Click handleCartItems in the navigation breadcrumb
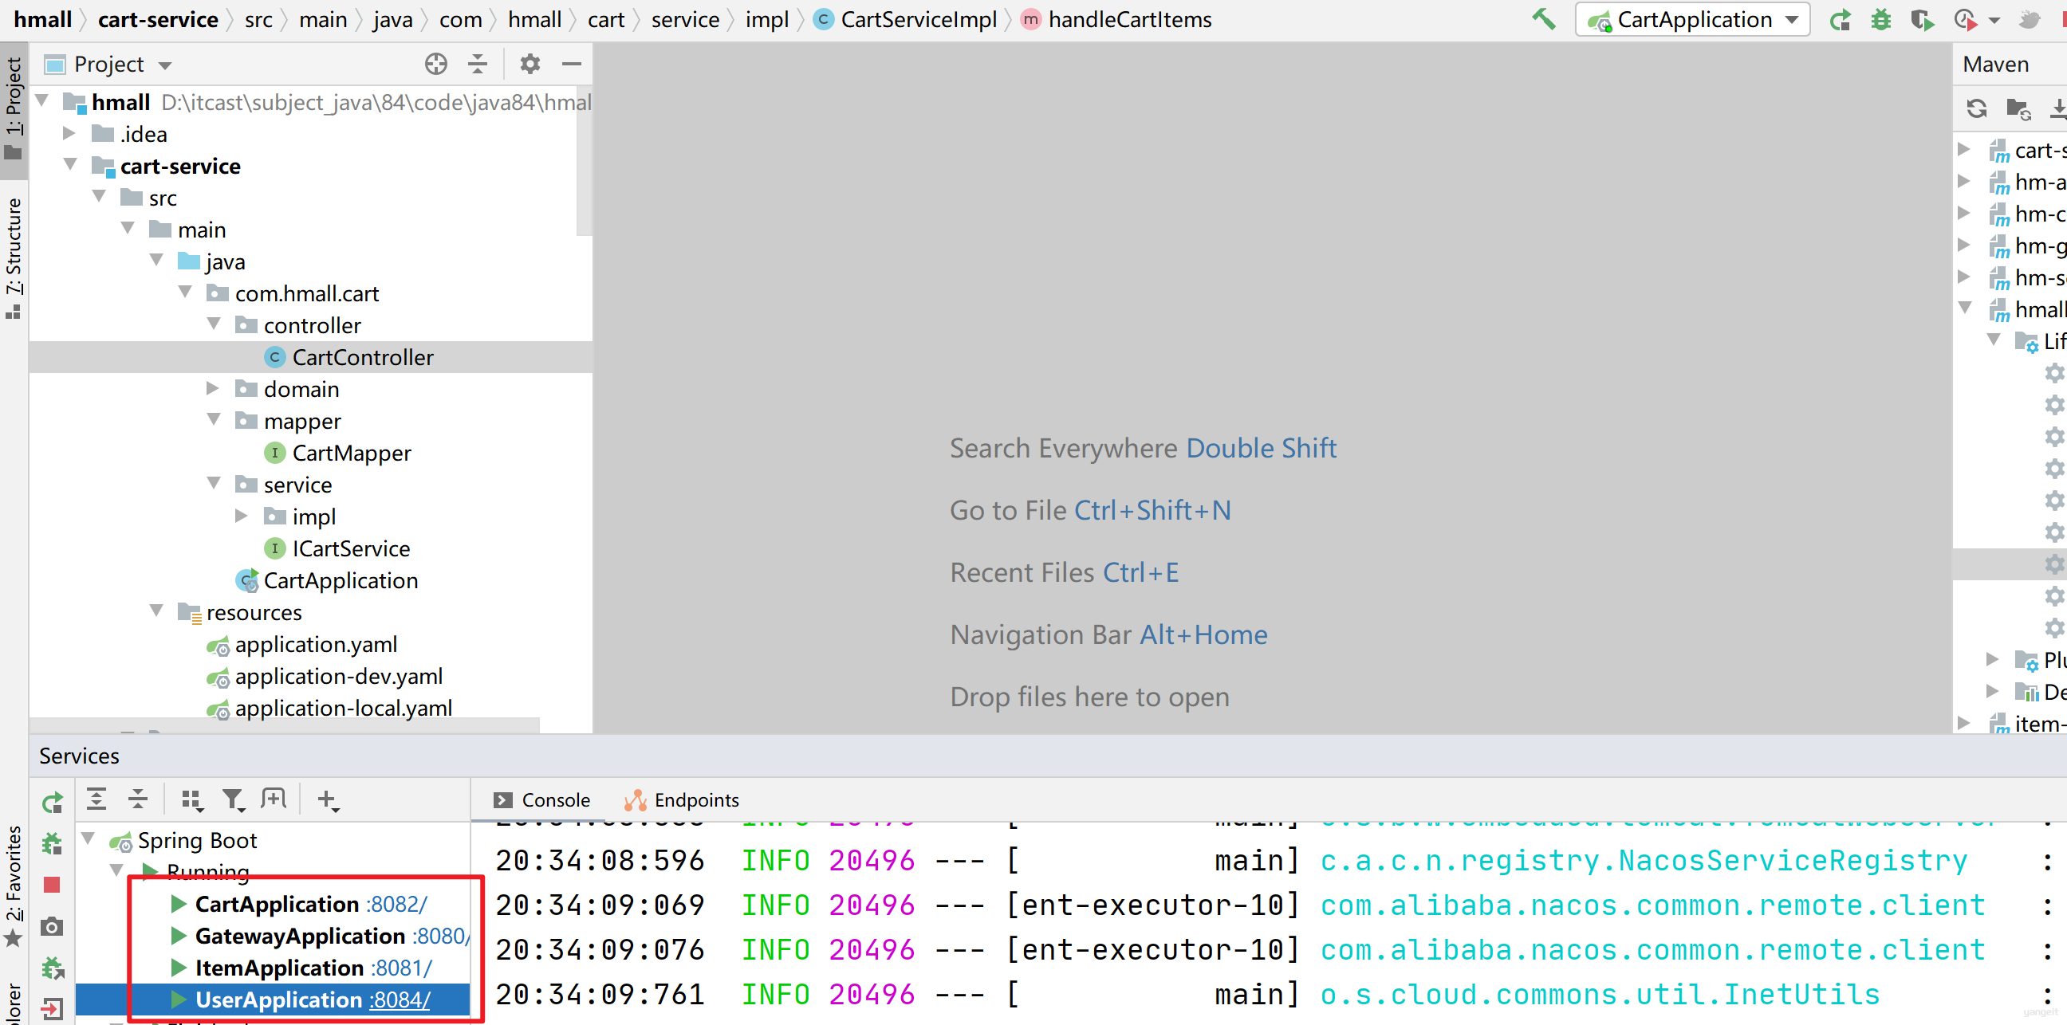This screenshot has height=1025, width=2067. [x=1130, y=19]
